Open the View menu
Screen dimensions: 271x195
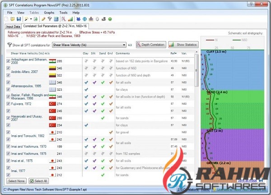[x=21, y=13]
